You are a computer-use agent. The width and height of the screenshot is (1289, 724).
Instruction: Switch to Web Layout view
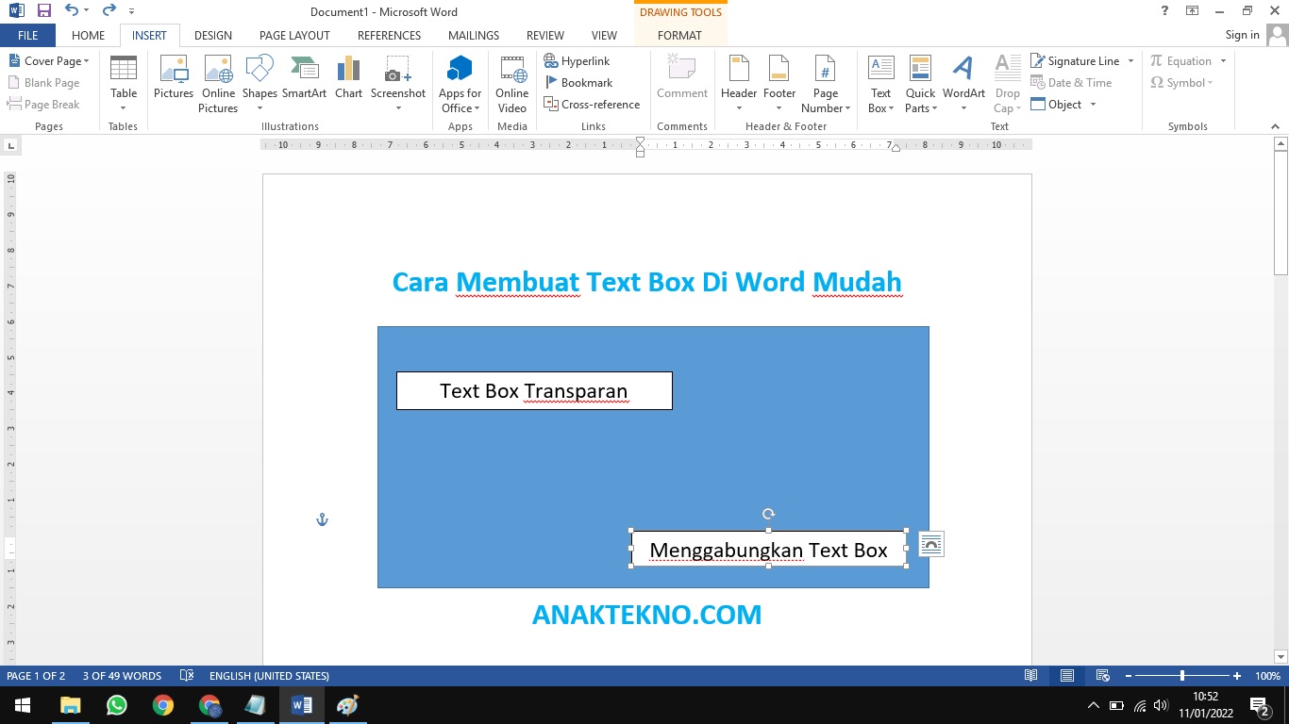(1102, 676)
